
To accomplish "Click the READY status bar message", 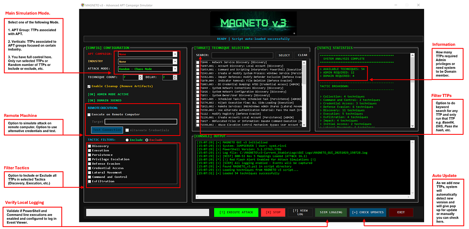I will tap(254, 39).
